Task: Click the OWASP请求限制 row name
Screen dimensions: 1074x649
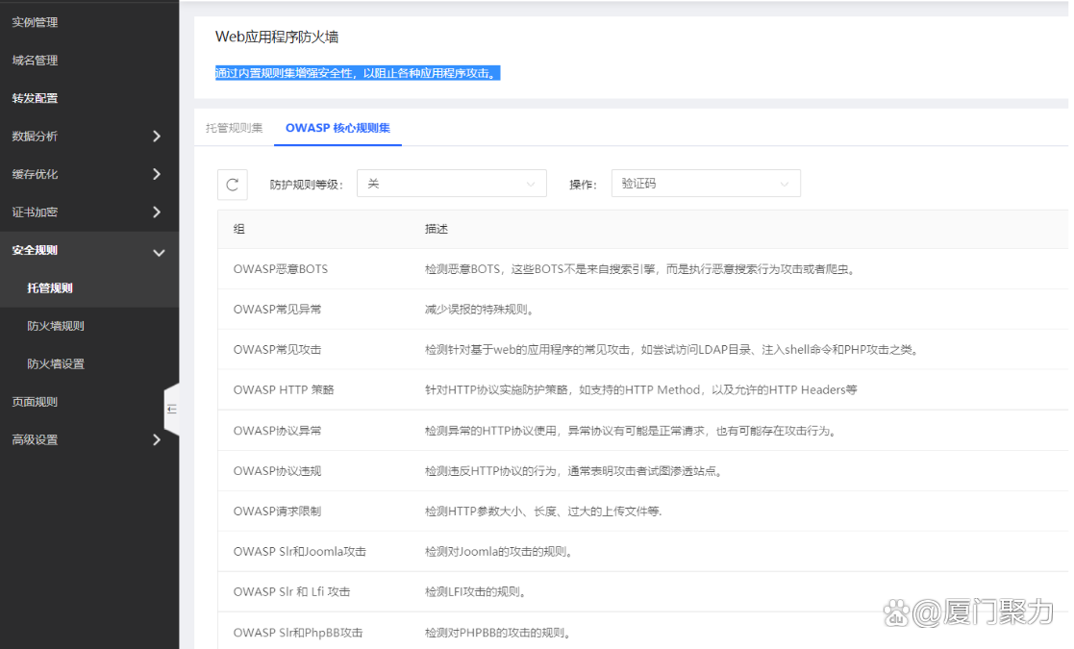Action: tap(278, 512)
